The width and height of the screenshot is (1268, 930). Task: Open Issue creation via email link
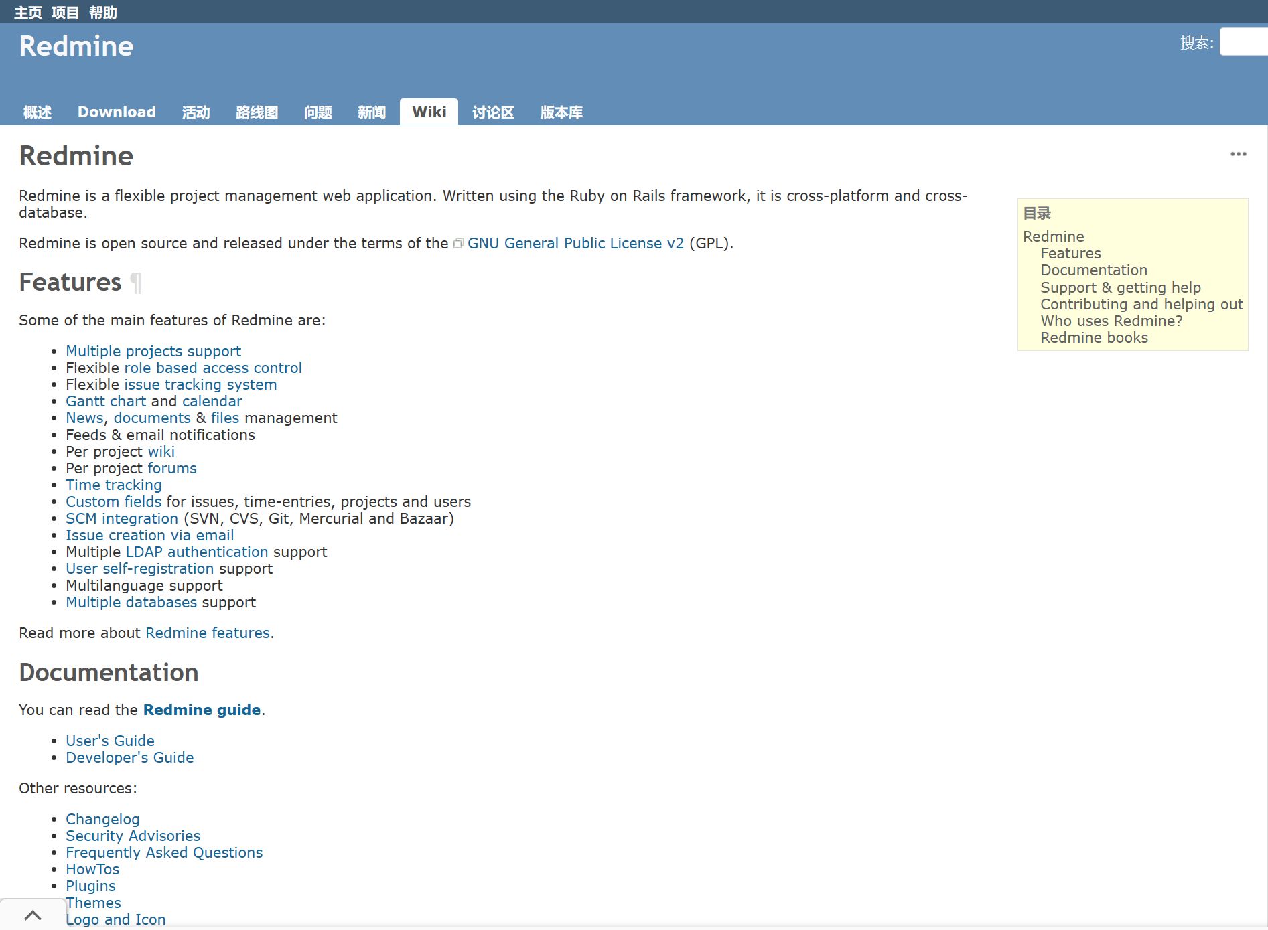(150, 535)
